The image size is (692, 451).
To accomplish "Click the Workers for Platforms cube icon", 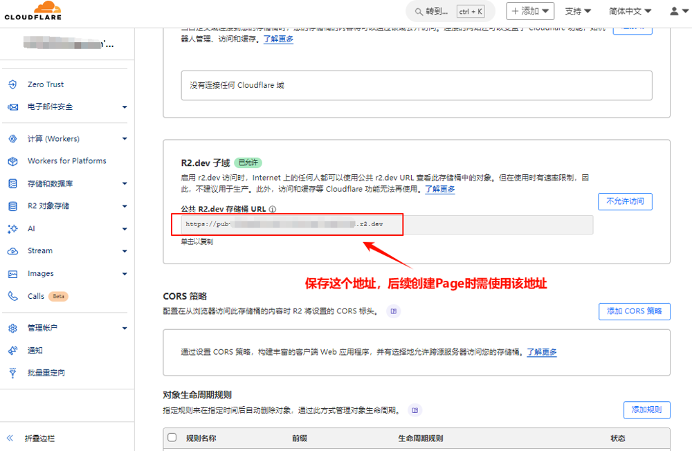I will click(12, 161).
